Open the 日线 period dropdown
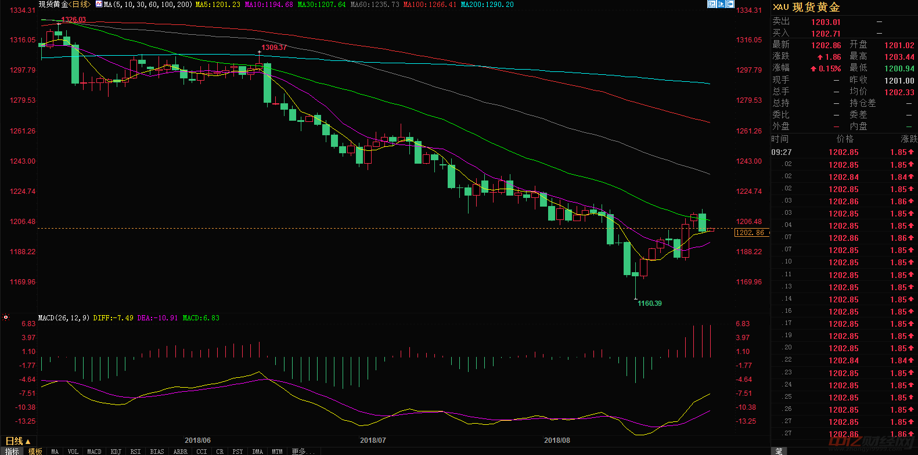Image resolution: width=918 pixels, height=455 pixels. click(x=17, y=441)
